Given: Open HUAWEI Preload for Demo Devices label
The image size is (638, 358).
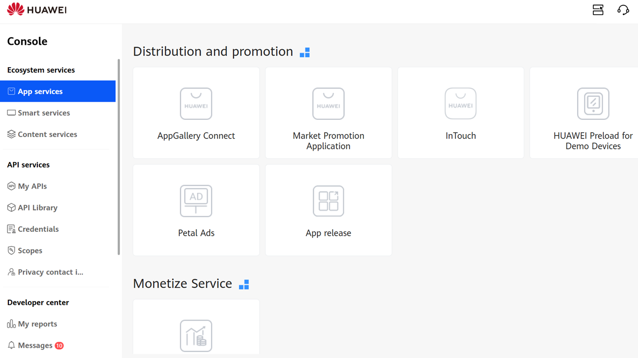Looking at the screenshot, I should point(593,141).
